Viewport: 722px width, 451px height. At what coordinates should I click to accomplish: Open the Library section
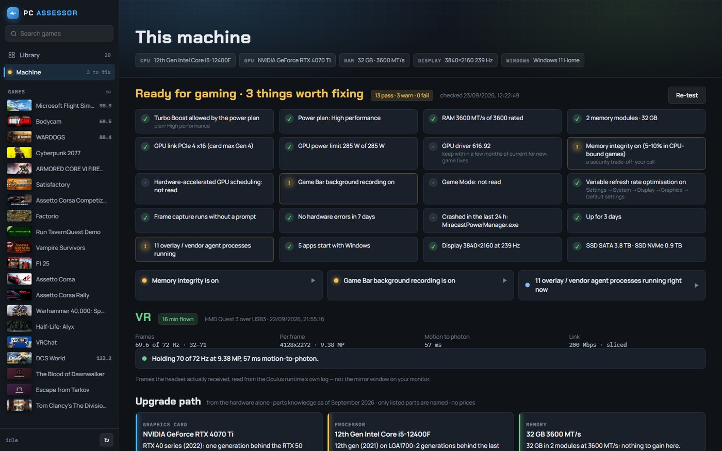pyautogui.click(x=59, y=55)
